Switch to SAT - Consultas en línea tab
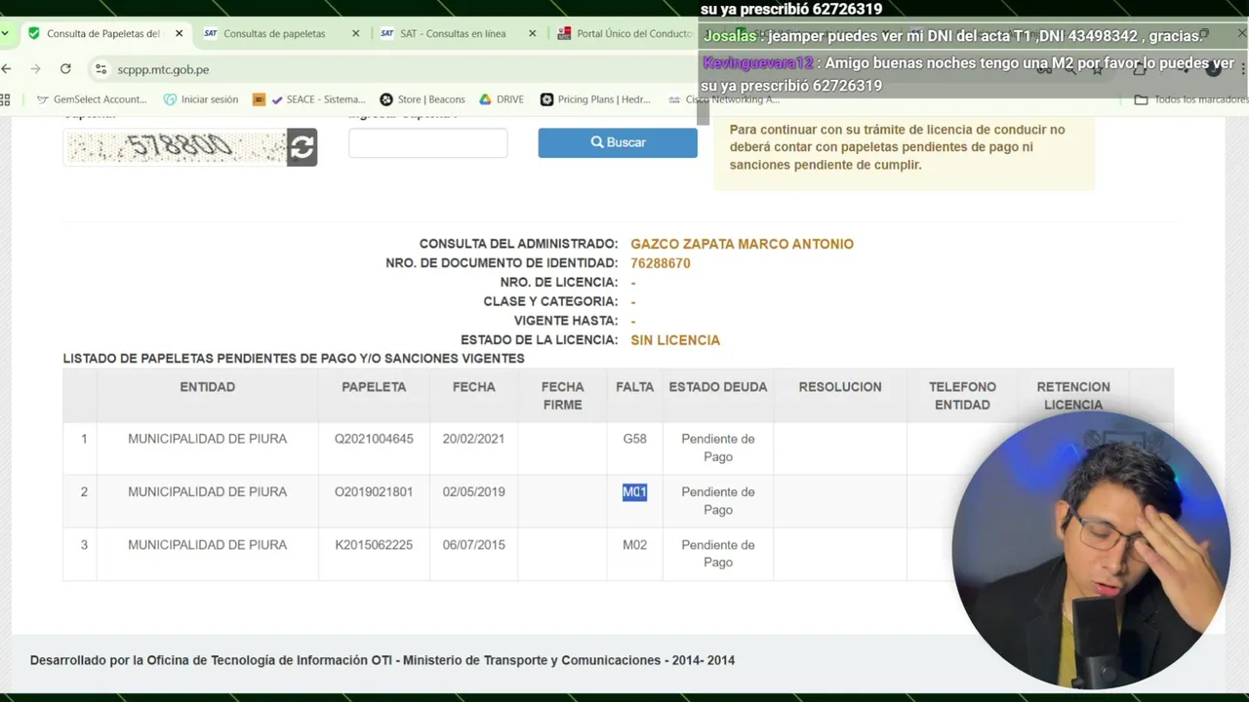Viewport: 1249px width, 702px height. (x=458, y=33)
